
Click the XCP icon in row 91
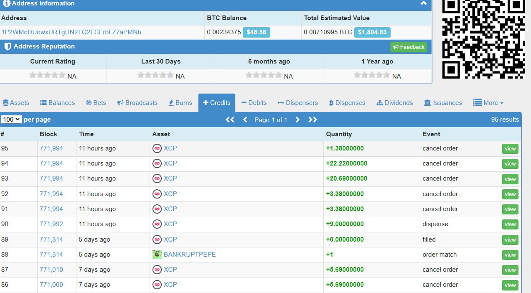tap(157, 209)
